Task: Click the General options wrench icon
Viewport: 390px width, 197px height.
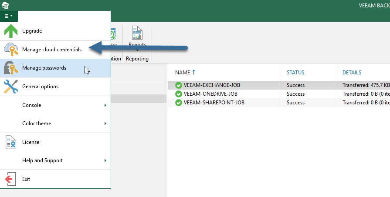Action: click(x=11, y=87)
